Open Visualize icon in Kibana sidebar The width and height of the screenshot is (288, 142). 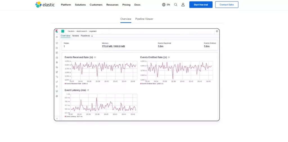coord(57,48)
